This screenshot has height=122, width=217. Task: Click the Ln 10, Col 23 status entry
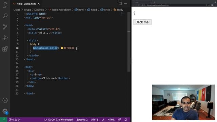click(x=59, y=120)
